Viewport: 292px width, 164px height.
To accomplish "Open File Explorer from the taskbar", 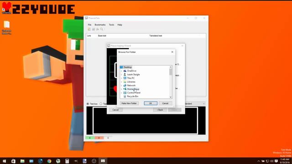I will [x=22, y=161].
